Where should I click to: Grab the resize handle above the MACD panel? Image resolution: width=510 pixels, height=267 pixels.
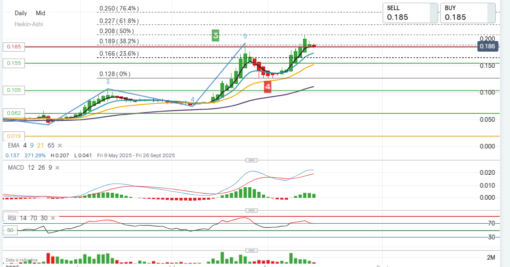251,160
